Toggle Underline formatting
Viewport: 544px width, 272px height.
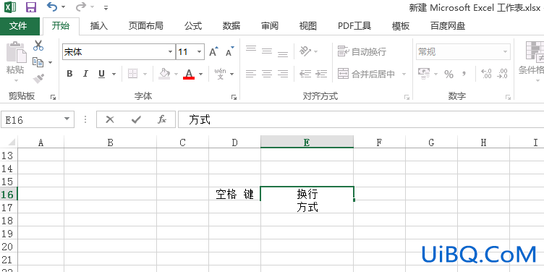pyautogui.click(x=102, y=74)
